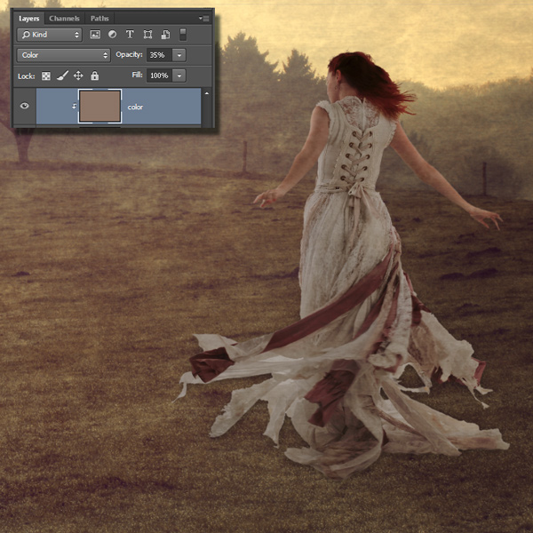533x533 pixels.
Task: Lock all padlock icon
Action: pos(95,76)
